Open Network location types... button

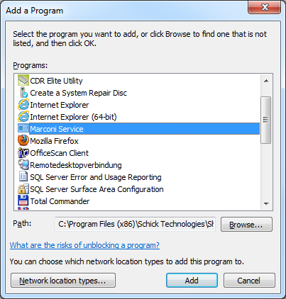tap(63, 281)
